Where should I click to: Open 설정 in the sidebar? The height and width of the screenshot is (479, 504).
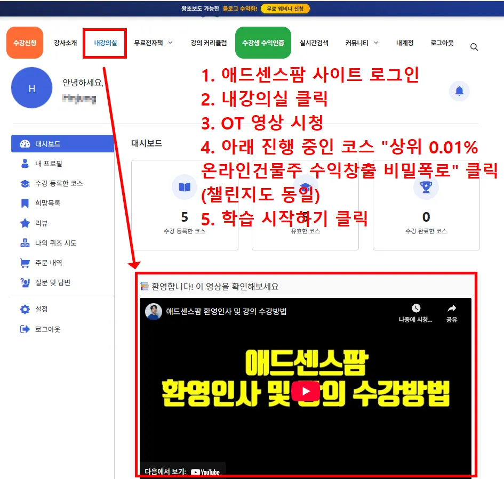tap(41, 309)
